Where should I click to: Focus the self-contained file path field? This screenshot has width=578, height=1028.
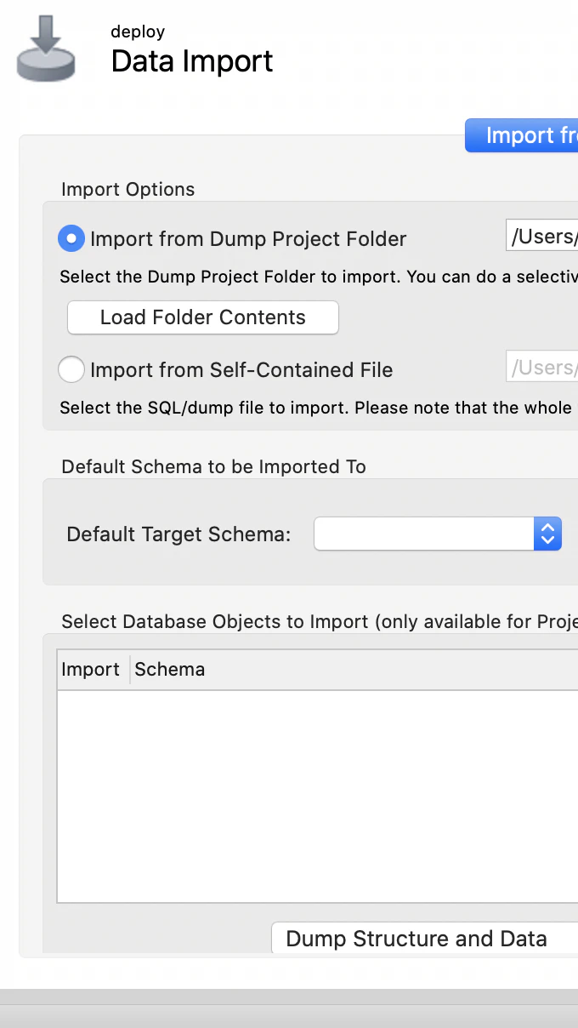tap(543, 367)
